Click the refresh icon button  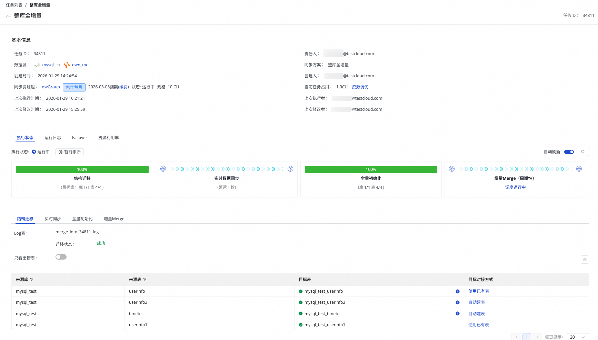pyautogui.click(x=583, y=152)
